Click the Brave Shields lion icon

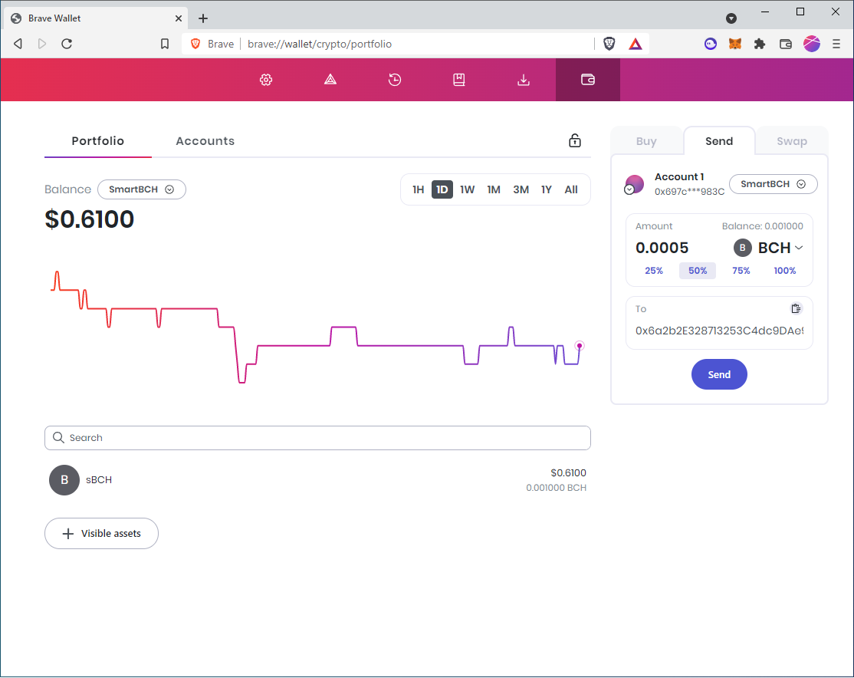coord(609,44)
